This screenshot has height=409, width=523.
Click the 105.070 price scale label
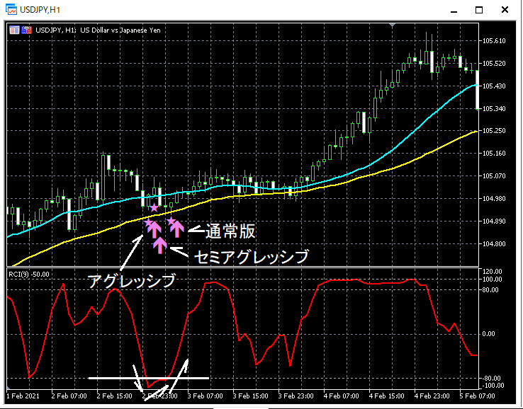pos(495,176)
